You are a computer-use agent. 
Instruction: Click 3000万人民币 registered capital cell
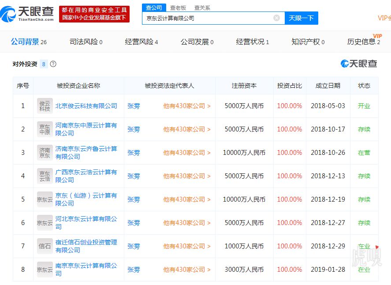244,270
